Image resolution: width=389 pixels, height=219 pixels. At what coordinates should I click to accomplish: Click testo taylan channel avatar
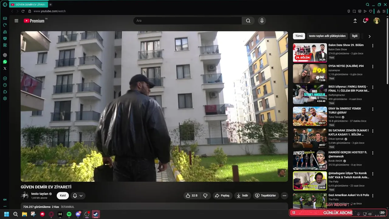pyautogui.click(x=25, y=196)
